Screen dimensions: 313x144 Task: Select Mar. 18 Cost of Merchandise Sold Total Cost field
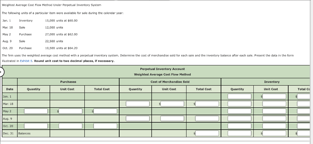pyautogui.click(x=207, y=104)
